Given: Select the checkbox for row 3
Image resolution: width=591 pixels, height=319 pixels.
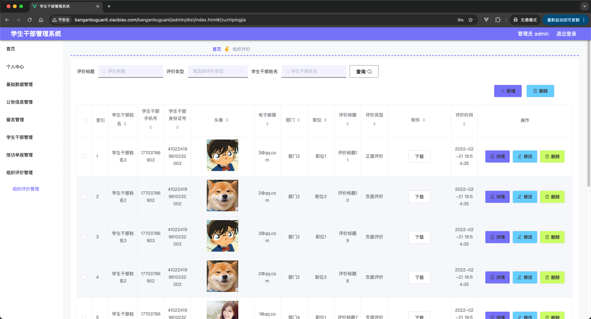Looking at the screenshot, I should tap(84, 237).
